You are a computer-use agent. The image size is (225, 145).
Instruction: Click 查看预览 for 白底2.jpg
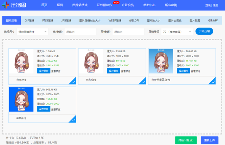coord(126,71)
